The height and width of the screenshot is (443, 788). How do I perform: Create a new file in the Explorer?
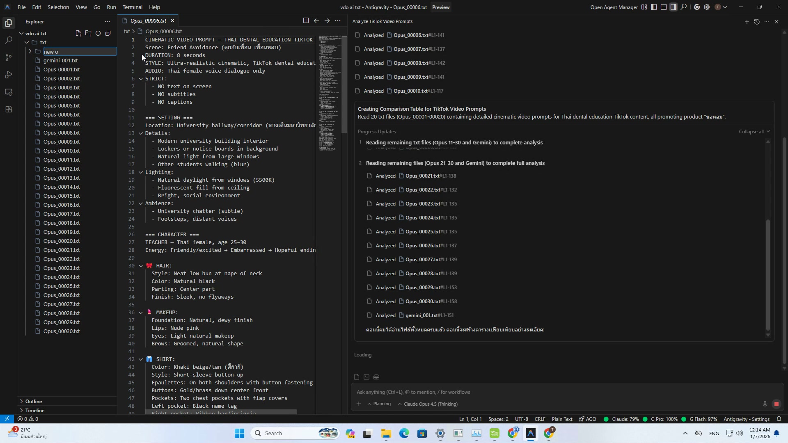click(x=78, y=33)
